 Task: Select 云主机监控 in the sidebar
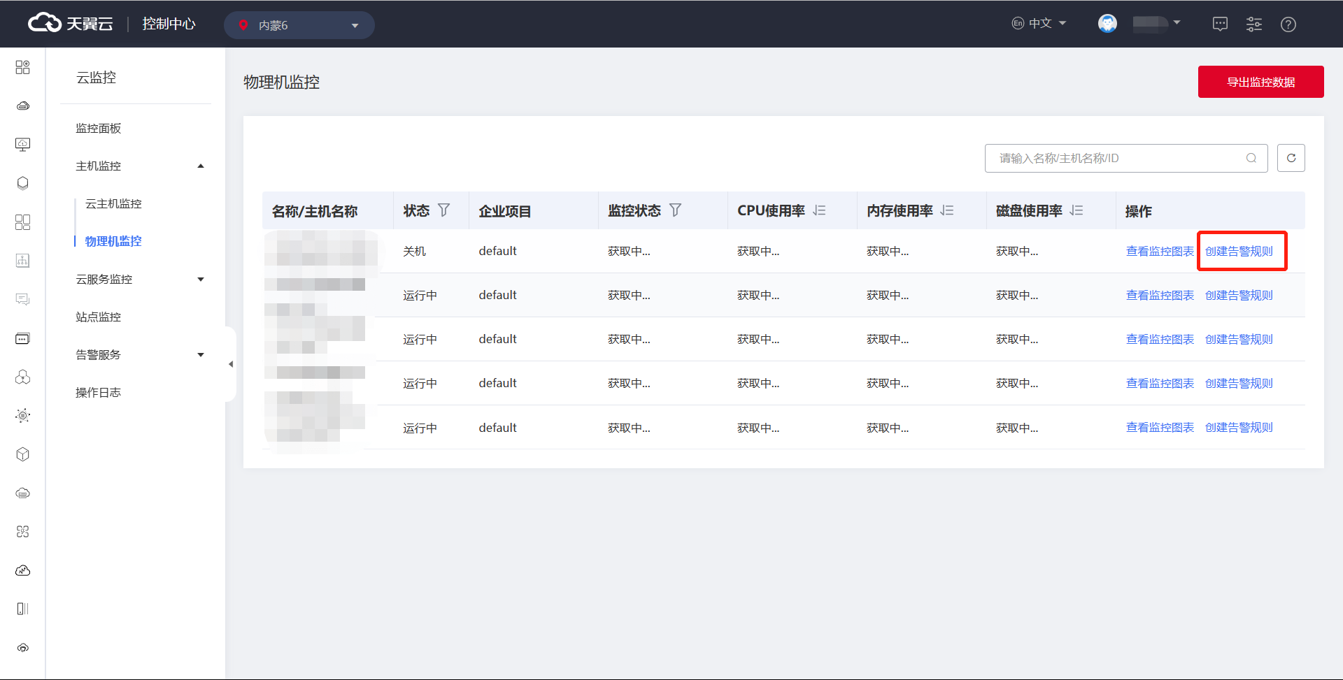coord(113,204)
